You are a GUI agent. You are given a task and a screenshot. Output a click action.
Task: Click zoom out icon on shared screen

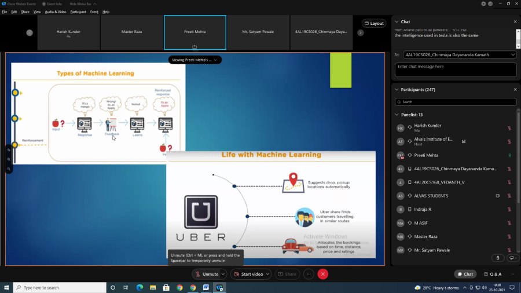point(9,169)
